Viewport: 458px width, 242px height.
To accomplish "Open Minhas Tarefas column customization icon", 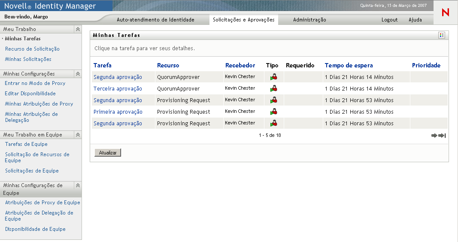I will pos(442,35).
